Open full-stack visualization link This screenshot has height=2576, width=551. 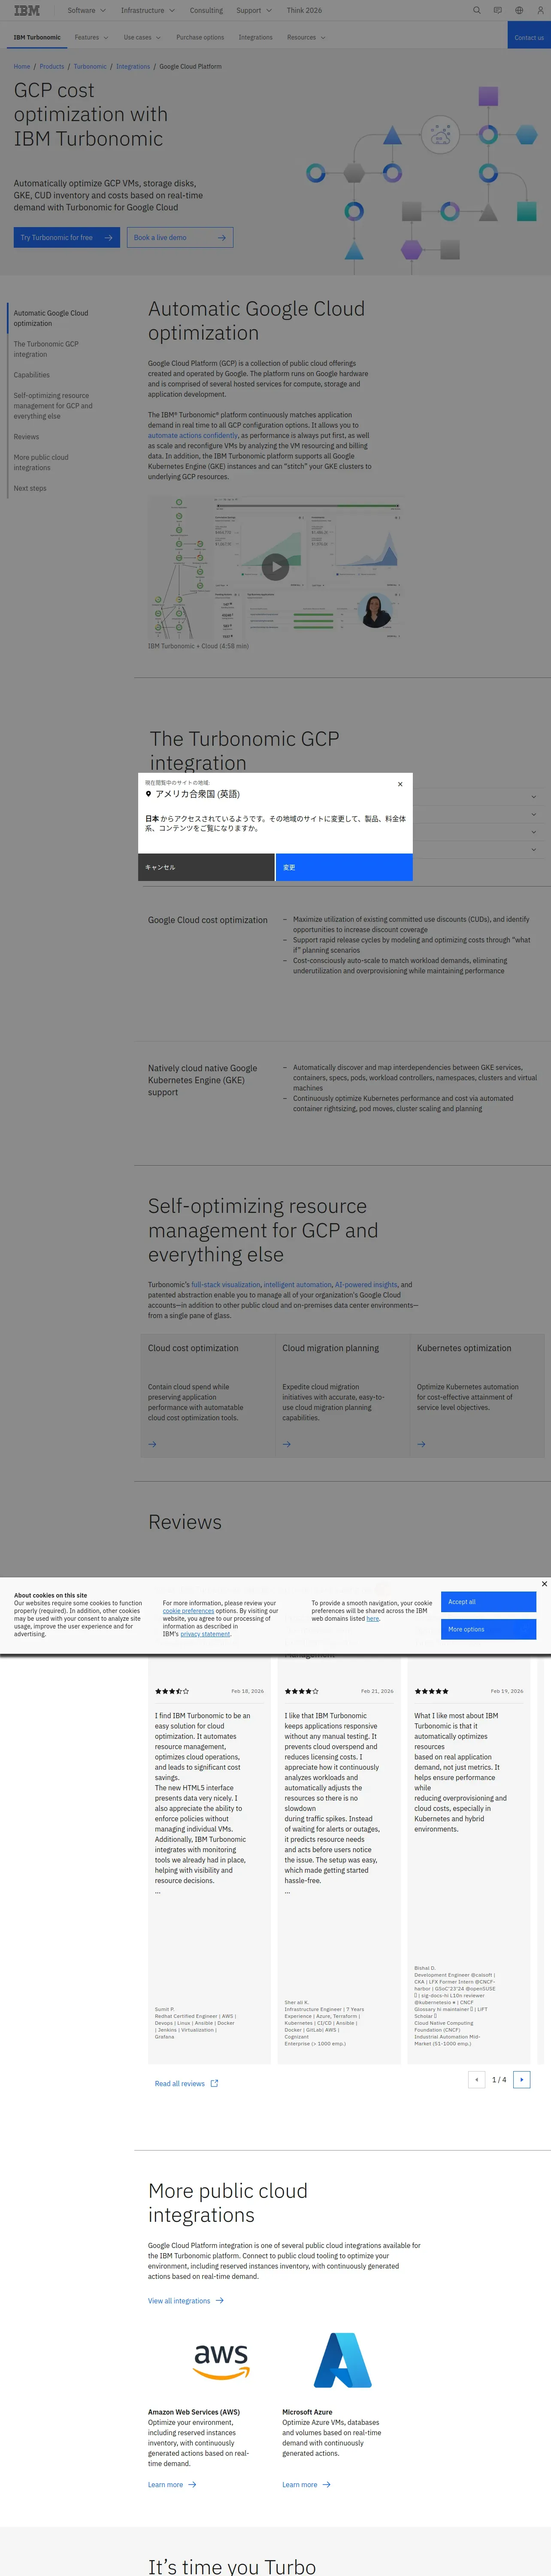[226, 1284]
